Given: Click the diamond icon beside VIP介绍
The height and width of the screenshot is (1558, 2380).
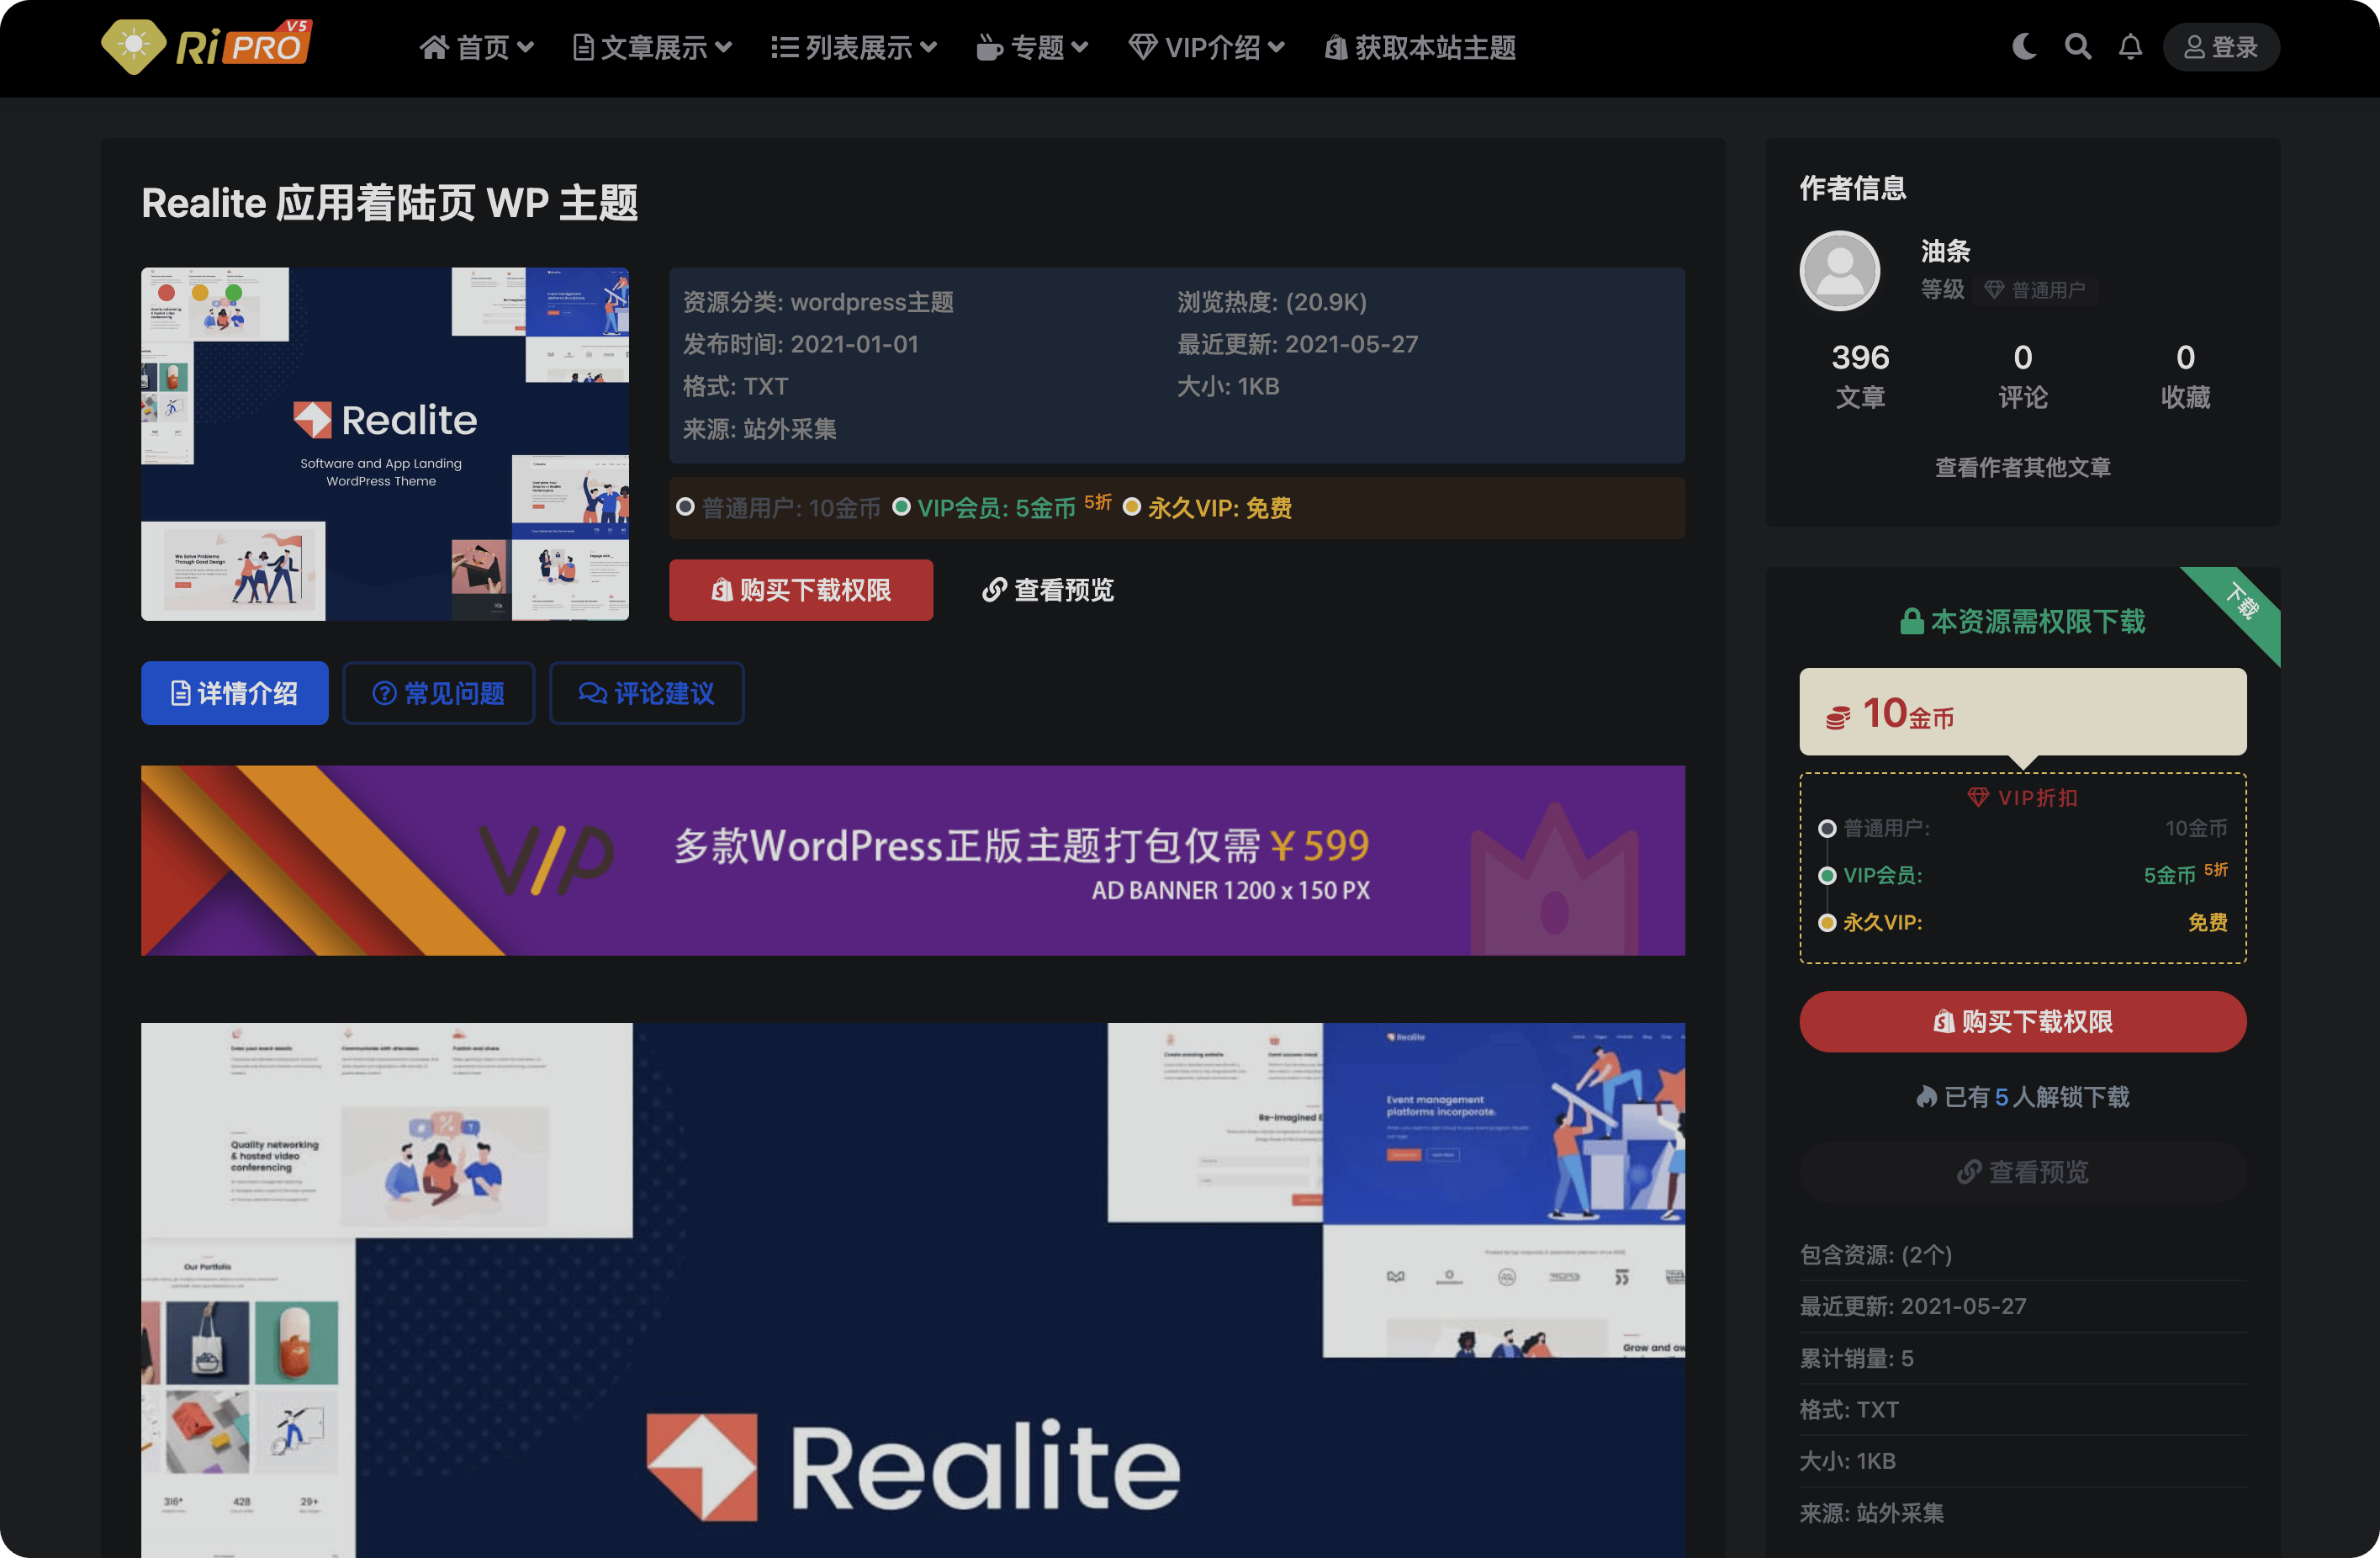Looking at the screenshot, I should click(x=1143, y=47).
